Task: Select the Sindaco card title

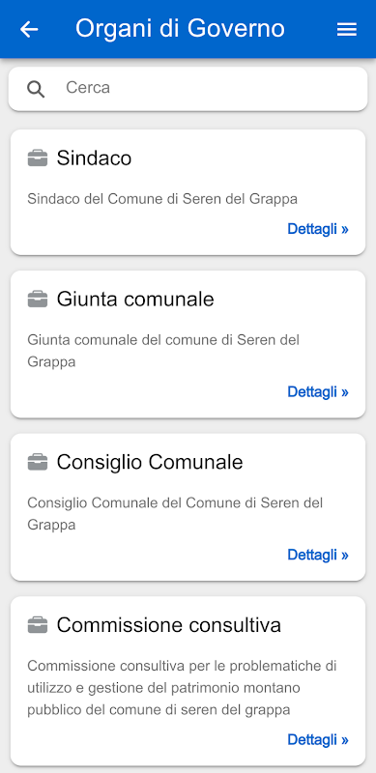Action: pyautogui.click(x=94, y=158)
